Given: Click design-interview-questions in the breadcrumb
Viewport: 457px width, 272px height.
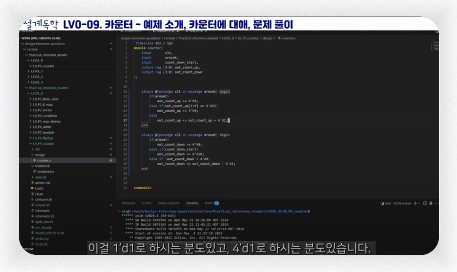Looking at the screenshot, I should [140, 38].
